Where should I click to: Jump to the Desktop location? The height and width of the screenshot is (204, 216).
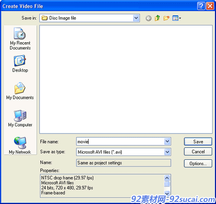[20, 63]
